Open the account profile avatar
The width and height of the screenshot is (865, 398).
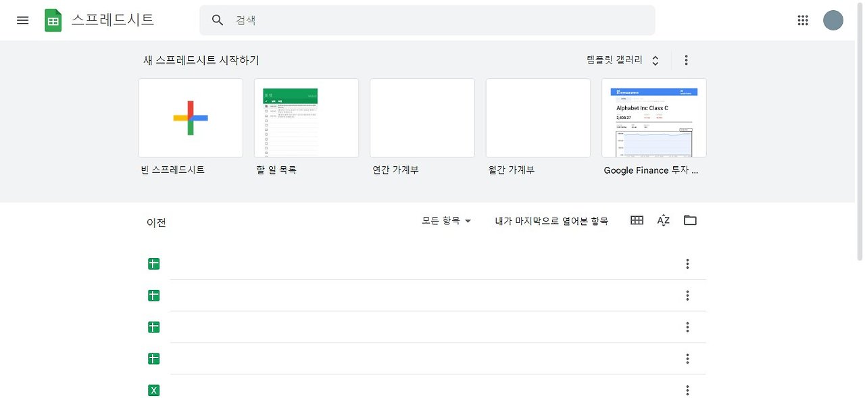(x=833, y=20)
